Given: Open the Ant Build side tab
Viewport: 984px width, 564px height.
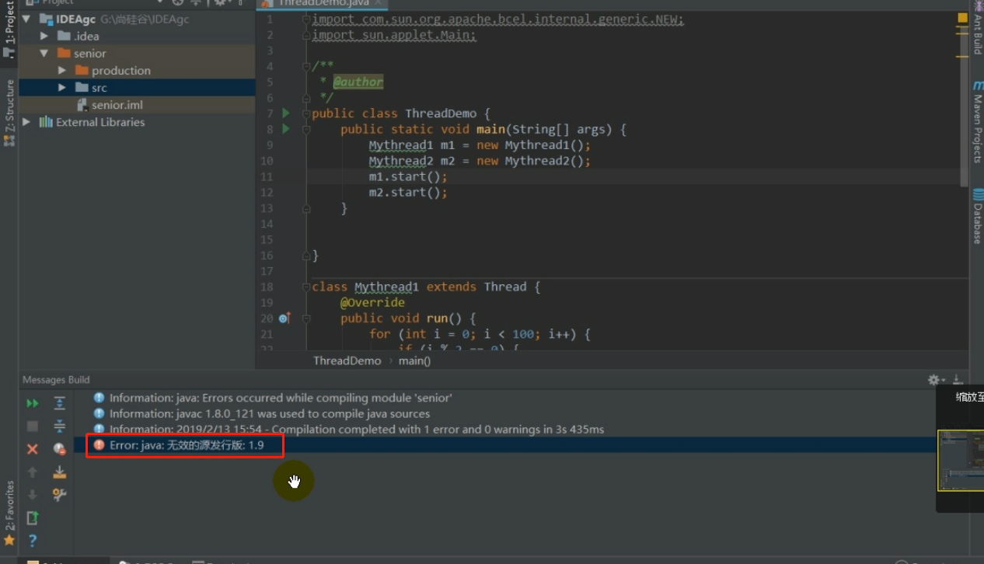Looking at the screenshot, I should [977, 28].
